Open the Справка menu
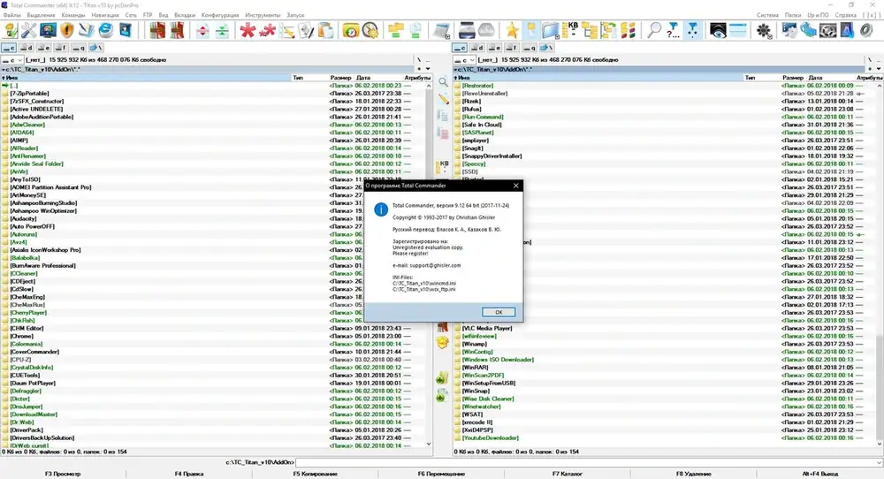Image resolution: width=884 pixels, height=479 pixels. pyautogui.click(x=846, y=15)
